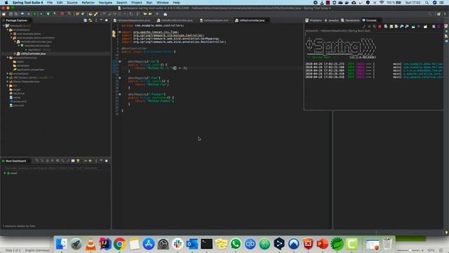
Task: Click the Open Perspective icon at top right
Action: tap(438, 14)
